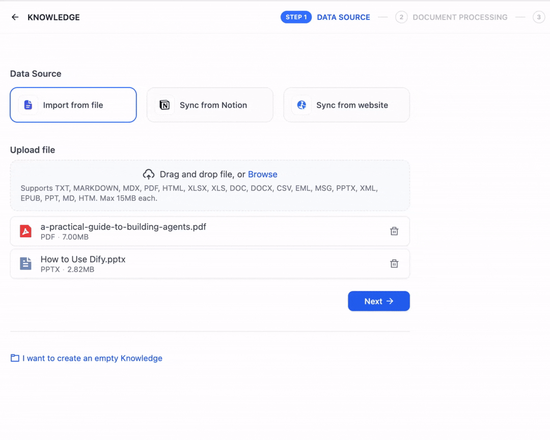Click the file icon on Import from file
550x440 pixels.
(x=28, y=105)
